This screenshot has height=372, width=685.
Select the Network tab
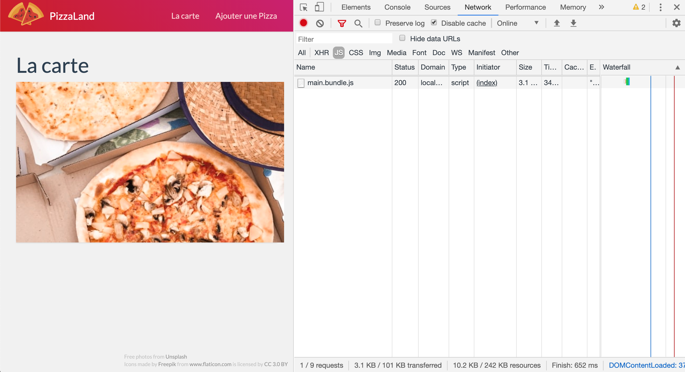tap(478, 7)
